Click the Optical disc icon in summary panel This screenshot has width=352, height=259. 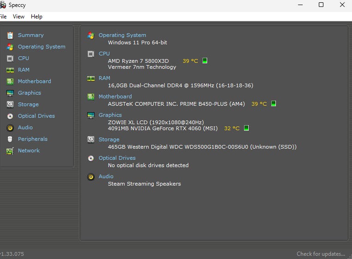tap(91, 158)
